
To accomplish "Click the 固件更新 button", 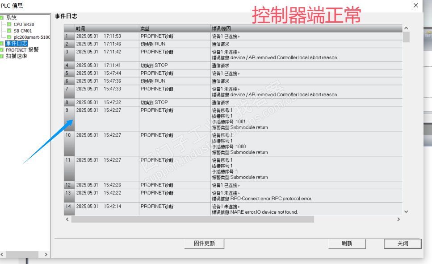I will point(204,244).
